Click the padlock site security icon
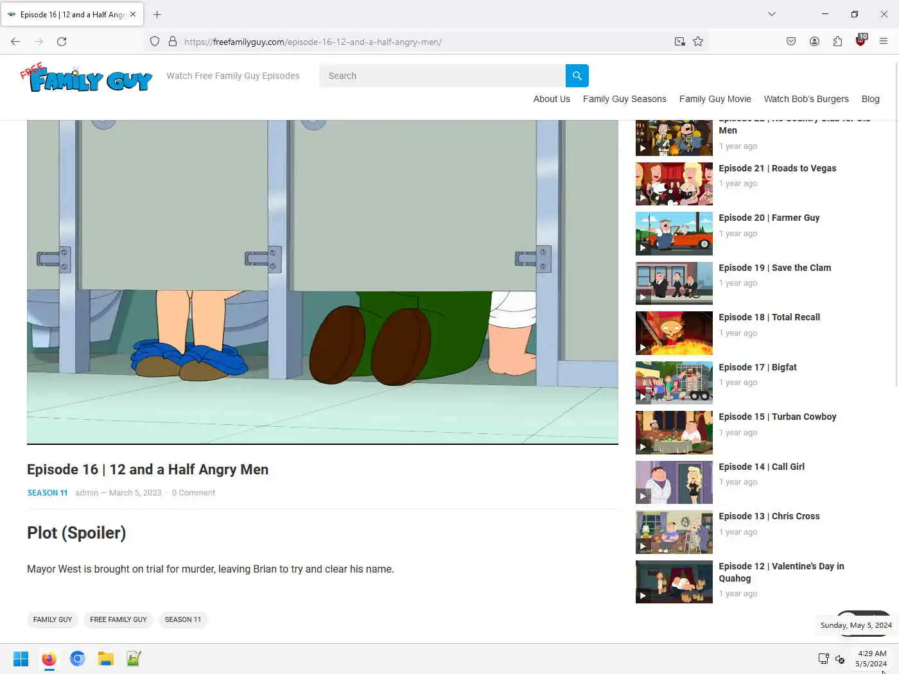This screenshot has height=674, width=899. pyautogui.click(x=173, y=42)
